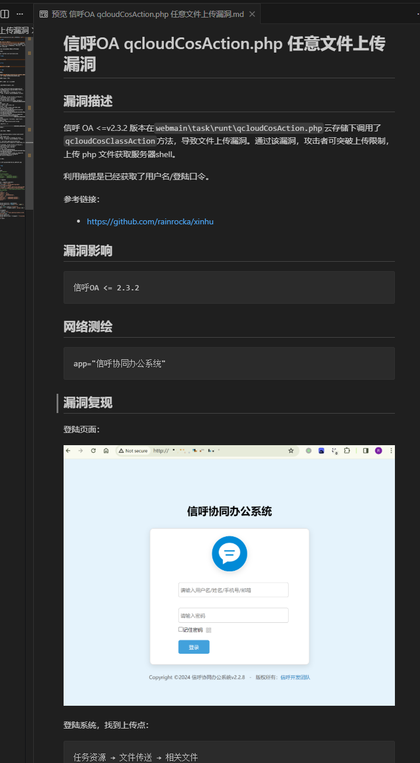Click the blue square extension icon in embedded browser
Image resolution: width=420 pixels, height=763 pixels.
[321, 451]
